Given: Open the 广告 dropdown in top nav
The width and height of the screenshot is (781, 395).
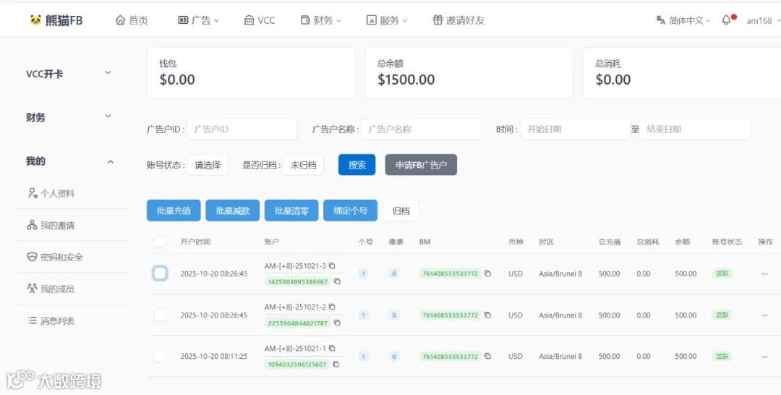Looking at the screenshot, I should [x=198, y=20].
